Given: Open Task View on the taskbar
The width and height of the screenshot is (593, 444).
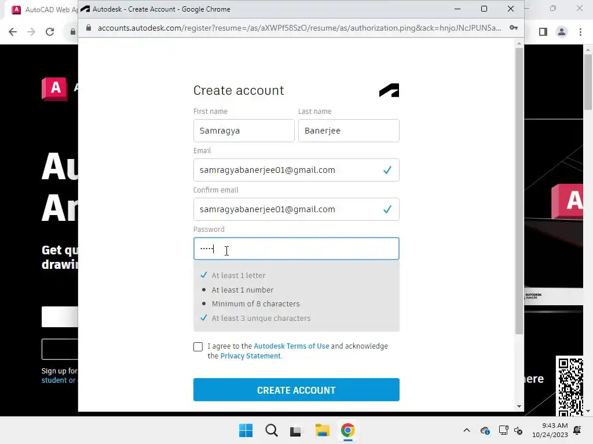Looking at the screenshot, I should [x=296, y=430].
